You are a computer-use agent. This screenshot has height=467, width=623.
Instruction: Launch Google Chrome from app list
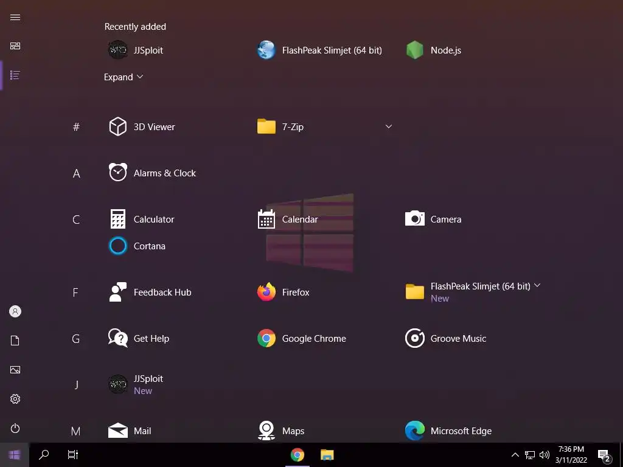[x=302, y=338]
